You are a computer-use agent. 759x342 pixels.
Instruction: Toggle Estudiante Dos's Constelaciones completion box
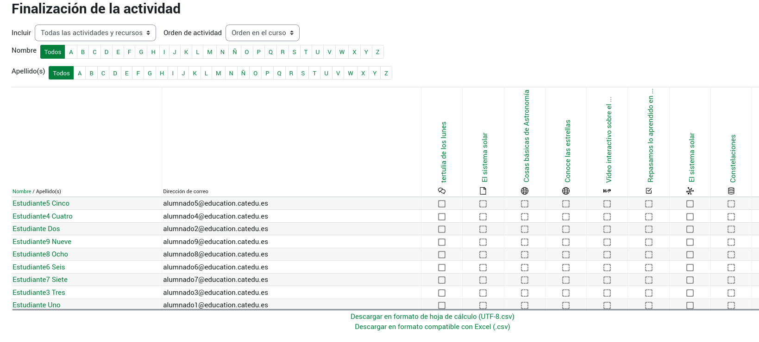point(731,229)
